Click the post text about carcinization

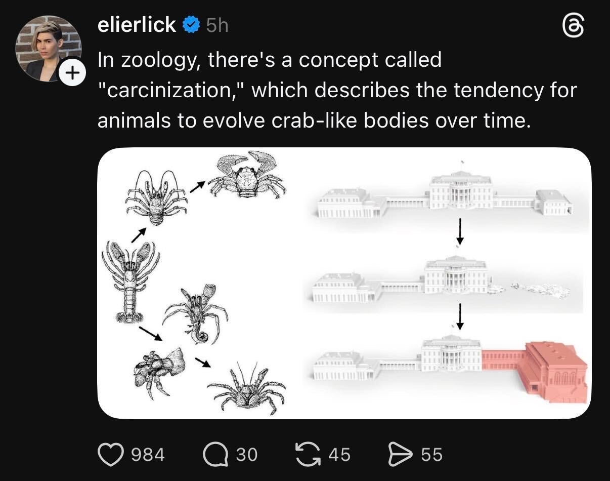point(336,91)
